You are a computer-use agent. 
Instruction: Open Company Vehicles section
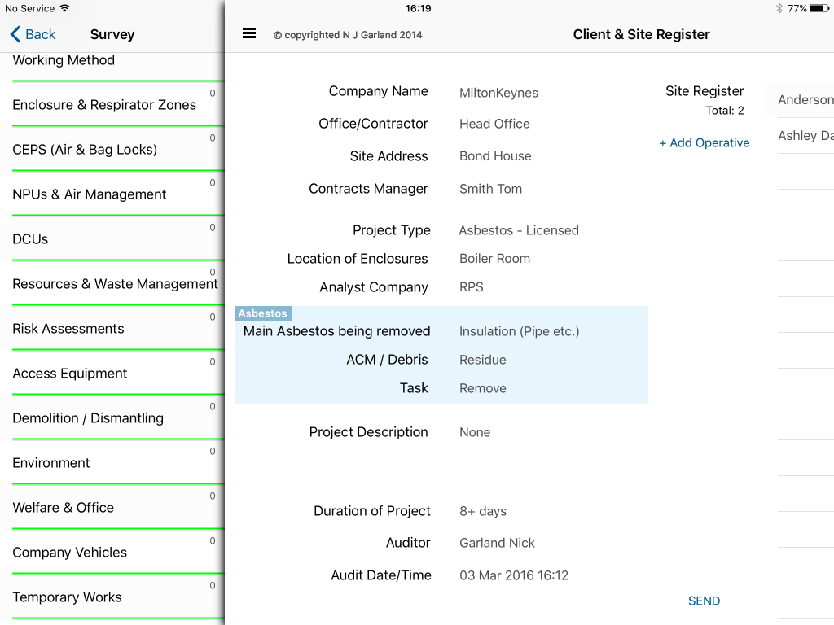coord(112,552)
